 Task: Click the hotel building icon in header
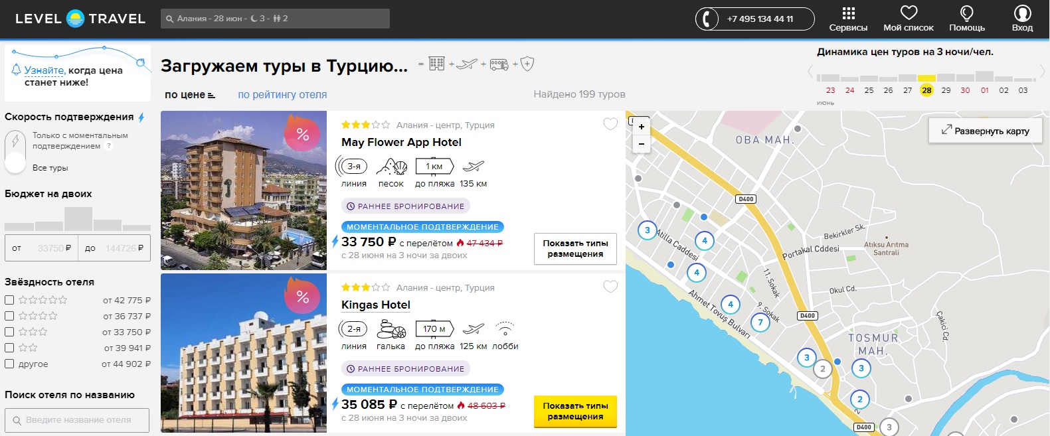436,64
